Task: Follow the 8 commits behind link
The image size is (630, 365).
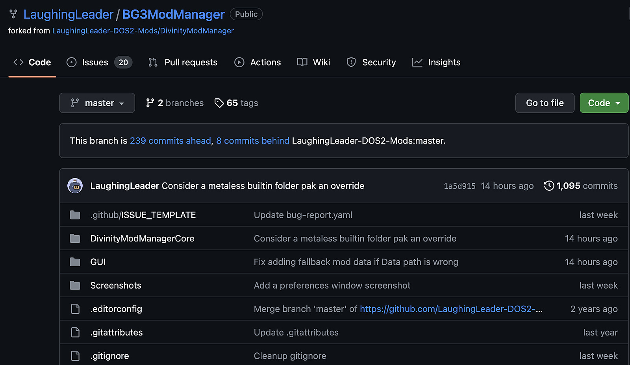Action: pos(252,141)
